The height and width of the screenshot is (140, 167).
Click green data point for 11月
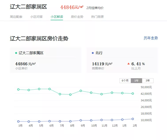(x=102, y=94)
